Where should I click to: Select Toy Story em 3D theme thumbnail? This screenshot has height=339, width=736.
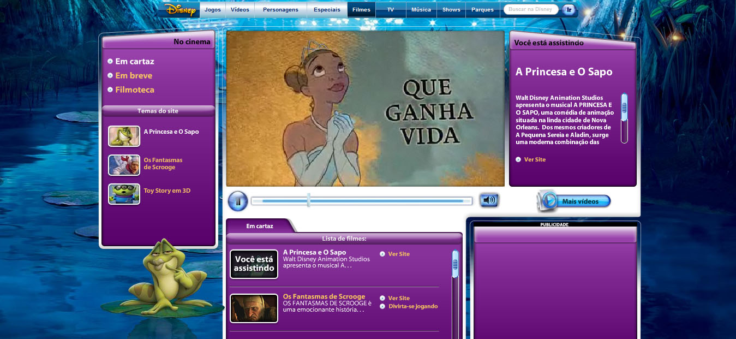[x=124, y=194]
